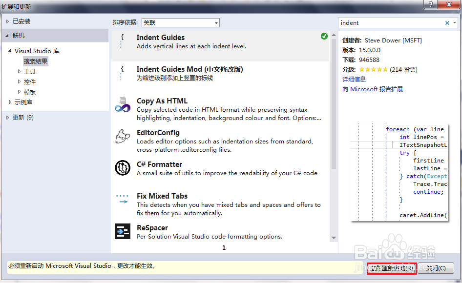Select the Indent Guides result title
Image resolution: width=462 pixels, height=283 pixels.
pos(161,38)
